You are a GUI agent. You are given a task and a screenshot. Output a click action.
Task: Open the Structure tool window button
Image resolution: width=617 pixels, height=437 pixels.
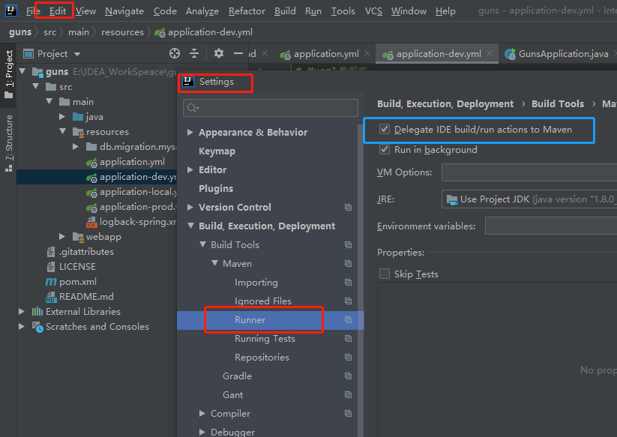click(9, 144)
